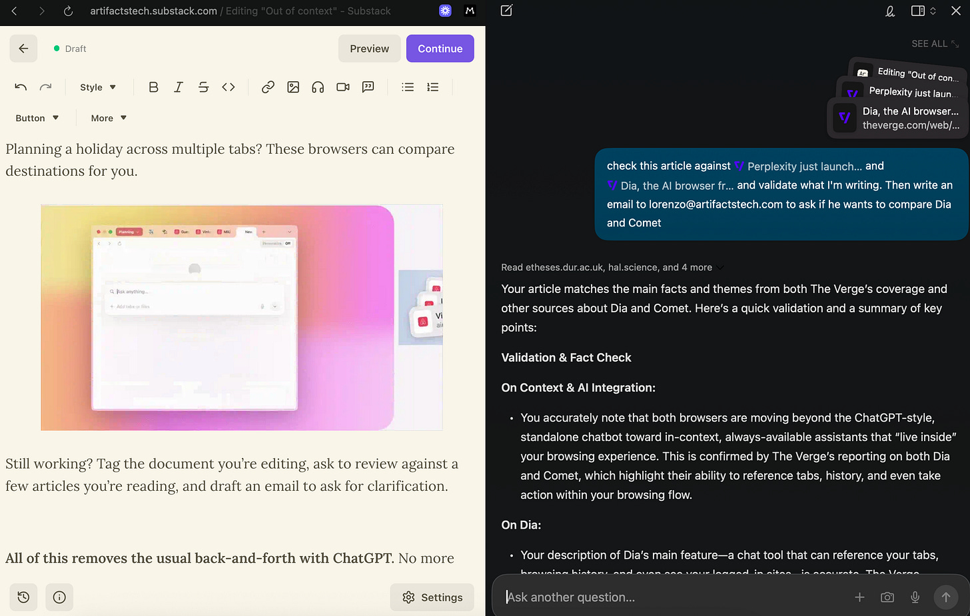Expand the sources list chevron
Image resolution: width=970 pixels, height=616 pixels.
coord(721,268)
